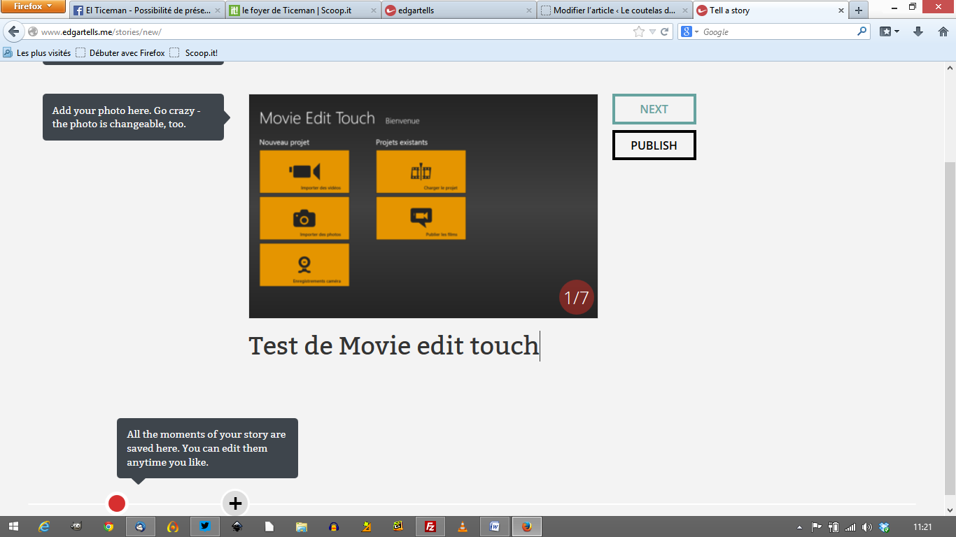Screen dimensions: 956x537
Task: Open FileZilla from the taskbar
Action: (x=430, y=527)
